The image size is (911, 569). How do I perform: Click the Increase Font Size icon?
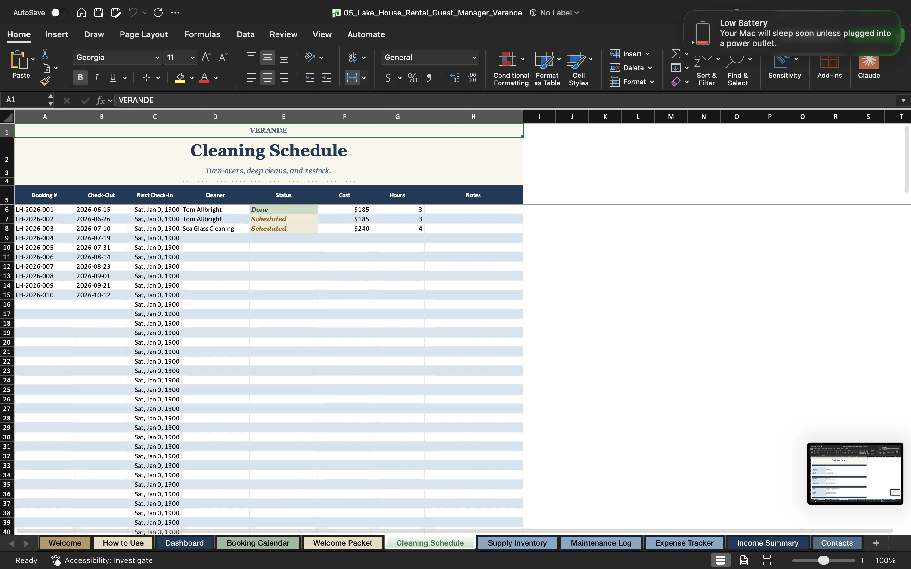point(206,57)
